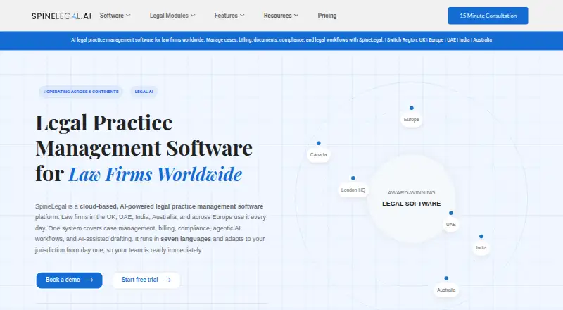Click the Law Firms Worldwide italic text

(x=155, y=175)
